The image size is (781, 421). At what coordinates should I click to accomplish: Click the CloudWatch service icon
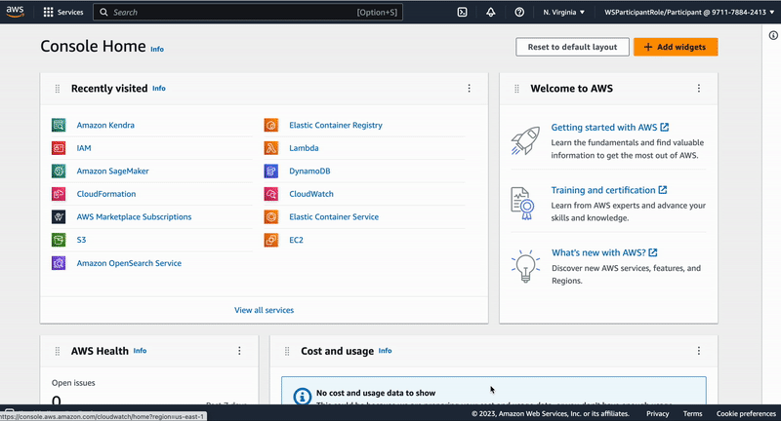coord(271,194)
